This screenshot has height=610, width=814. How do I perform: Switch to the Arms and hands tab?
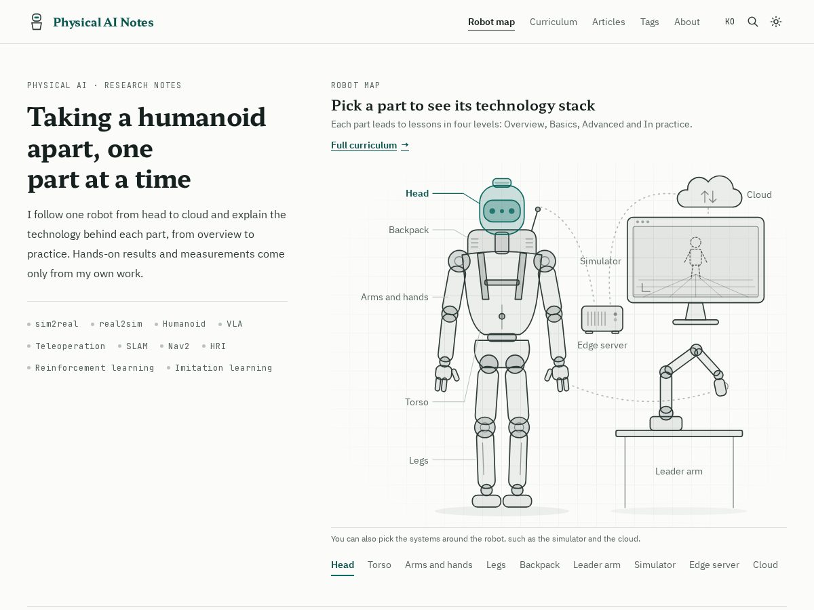click(439, 565)
